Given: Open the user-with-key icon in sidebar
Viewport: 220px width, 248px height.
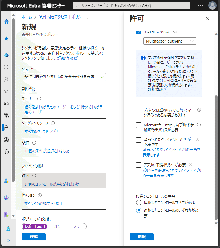Looking at the screenshot, I should (x=6, y=181).
